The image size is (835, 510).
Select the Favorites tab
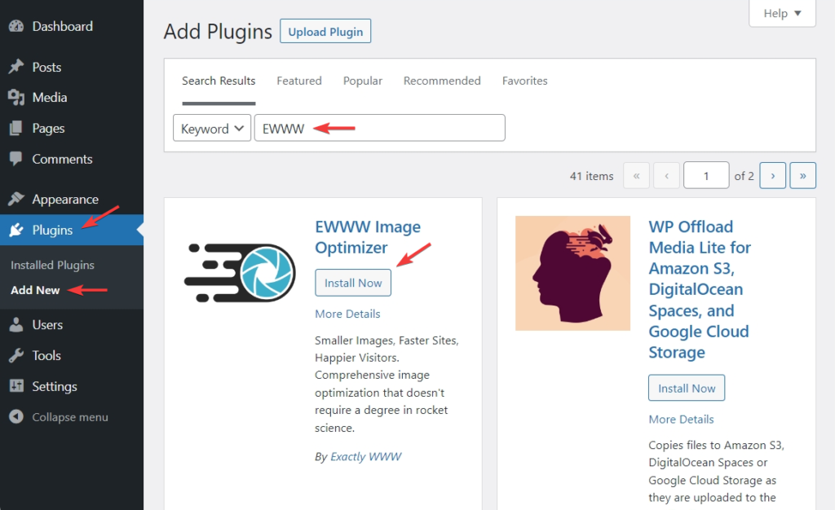click(525, 81)
